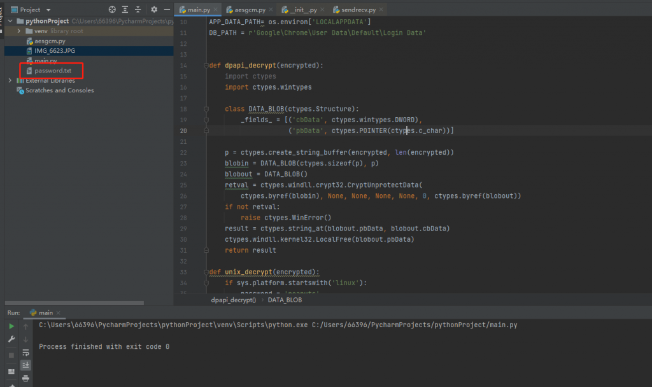The height and width of the screenshot is (387, 652).
Task: Toggle fold on dpapi_decrypt function
Action: [206, 66]
